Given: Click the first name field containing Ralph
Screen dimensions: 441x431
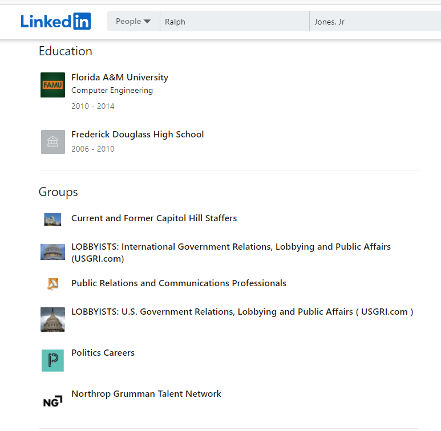Looking at the screenshot, I should pyautogui.click(x=234, y=21).
